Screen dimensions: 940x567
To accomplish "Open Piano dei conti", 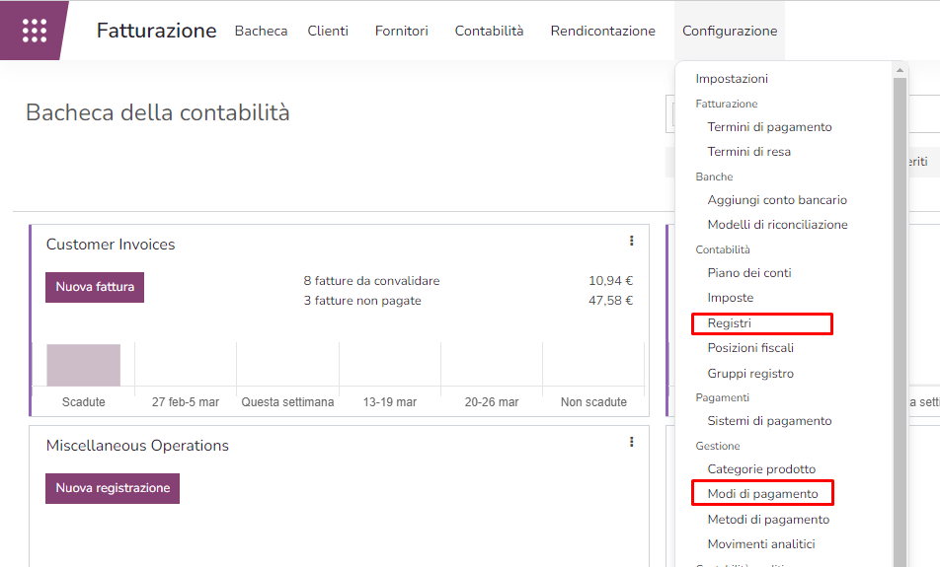I will coord(749,273).
